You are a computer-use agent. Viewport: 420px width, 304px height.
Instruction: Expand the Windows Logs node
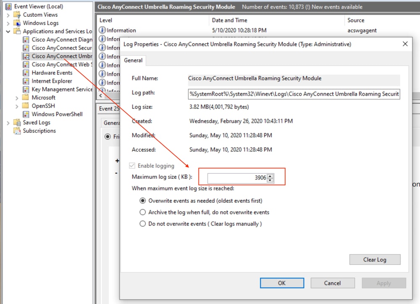point(8,24)
